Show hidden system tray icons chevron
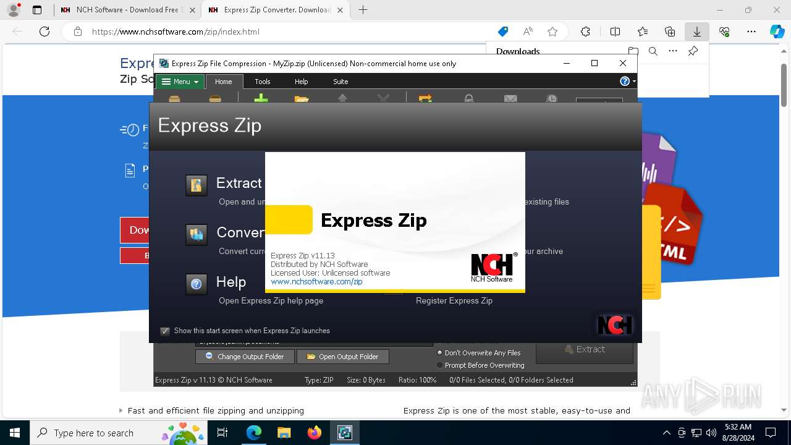The image size is (791, 445). point(666,433)
